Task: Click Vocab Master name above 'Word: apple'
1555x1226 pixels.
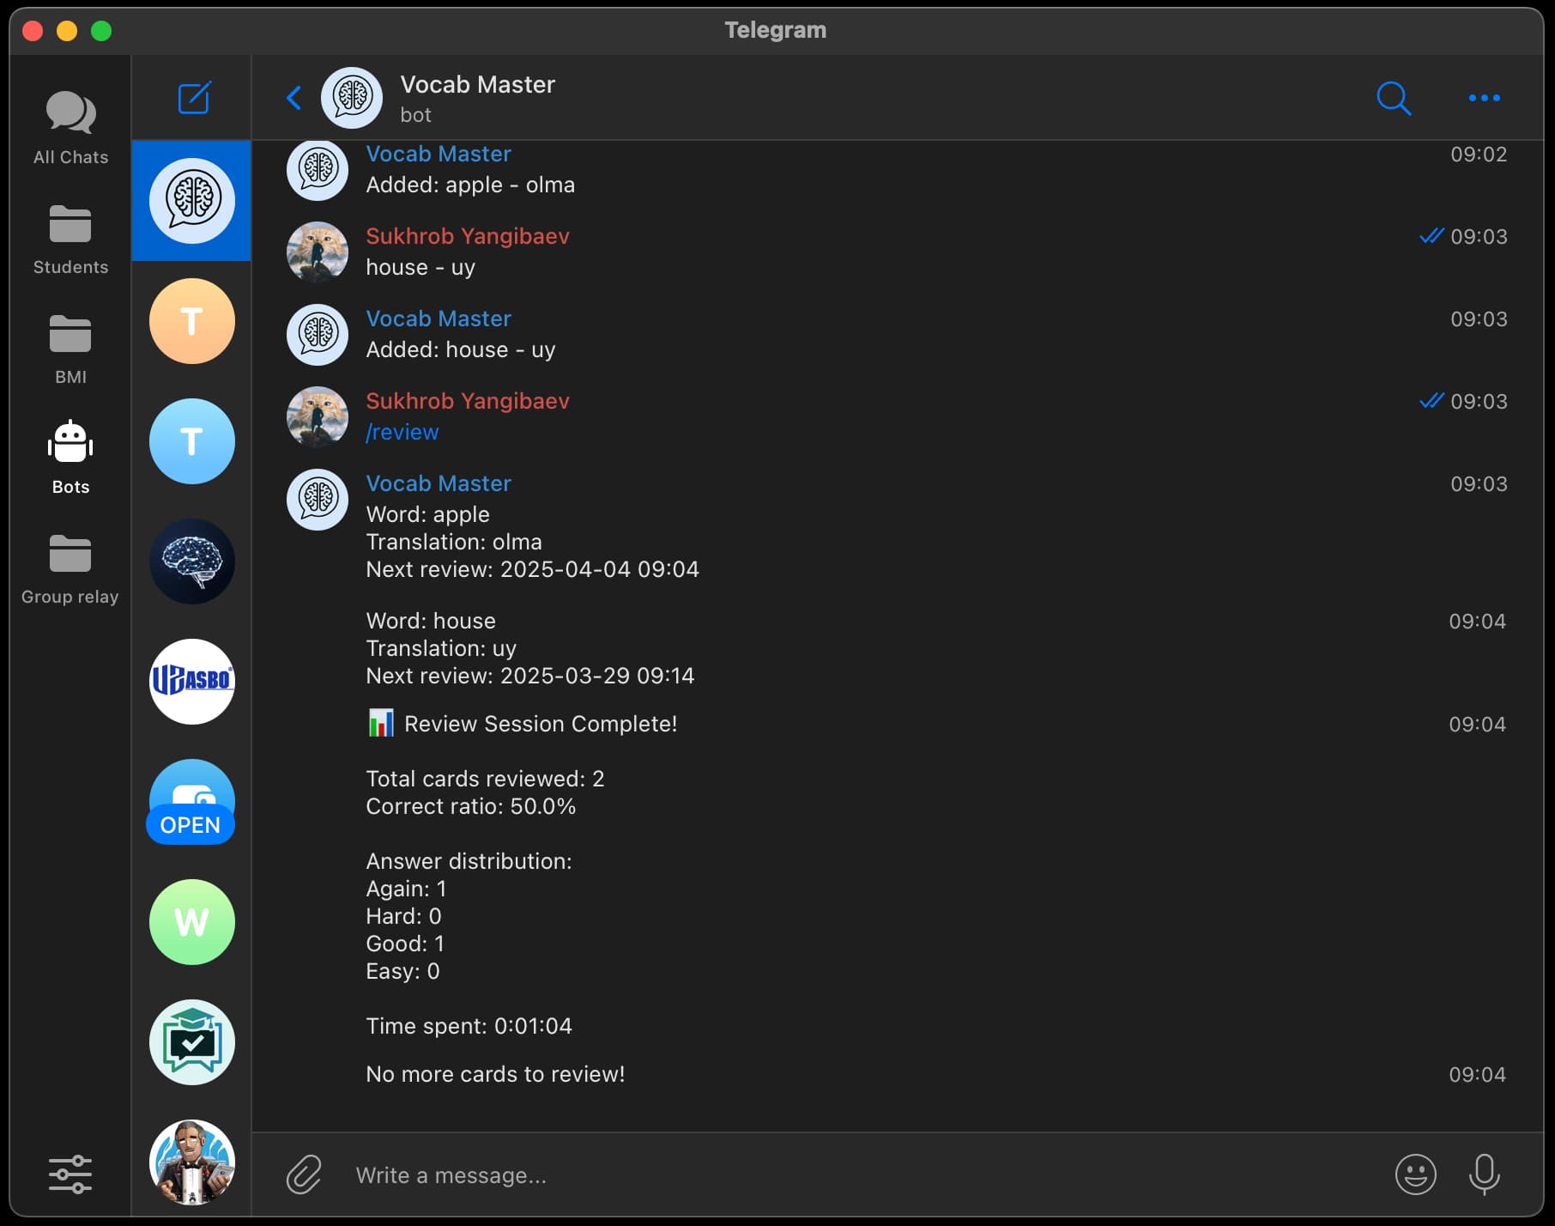Action: pyautogui.click(x=439, y=483)
